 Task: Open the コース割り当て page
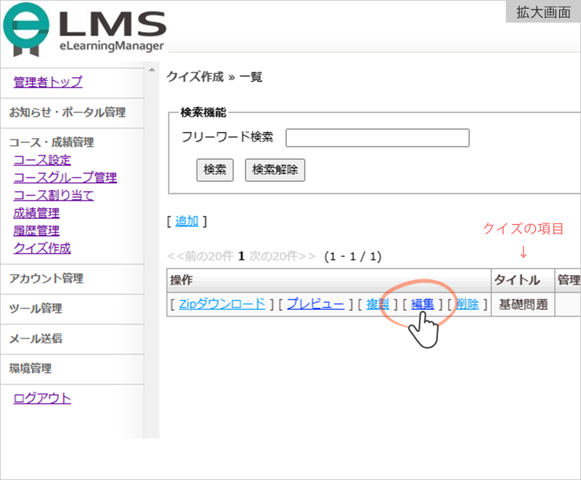pos(54,196)
